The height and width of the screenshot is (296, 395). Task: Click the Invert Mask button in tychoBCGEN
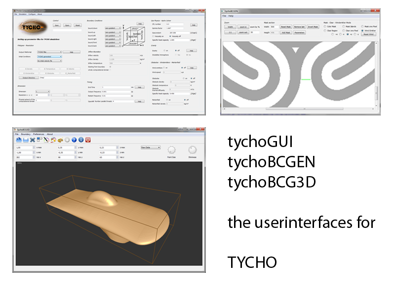tap(313, 26)
